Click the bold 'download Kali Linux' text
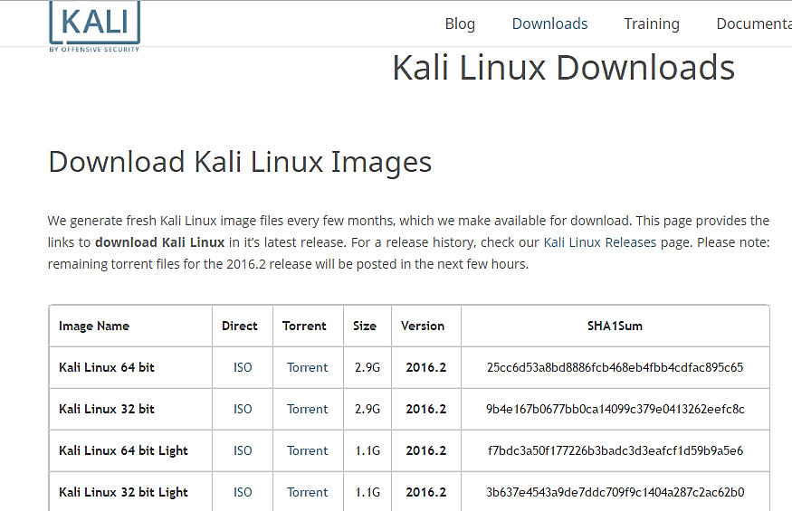Image resolution: width=792 pixels, height=511 pixels. point(159,242)
